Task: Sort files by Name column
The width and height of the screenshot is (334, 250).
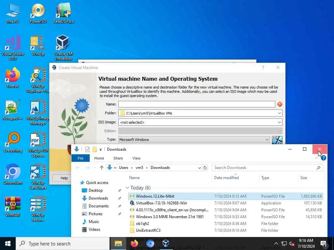Action: (x=134, y=178)
